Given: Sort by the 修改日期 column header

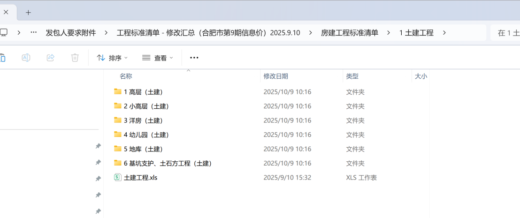Looking at the screenshot, I should tap(276, 76).
